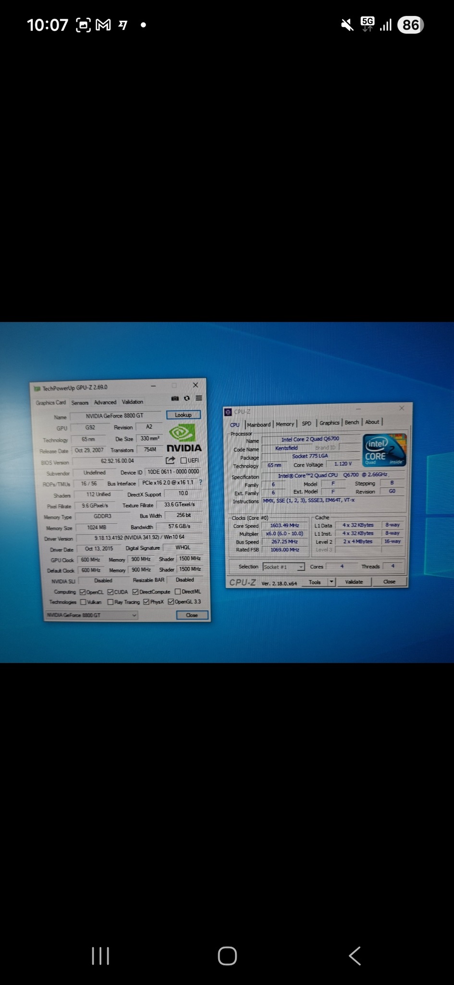Switch to the Graphics tab in CPU-Z
Screen dimensions: 454x985
tap(329, 423)
